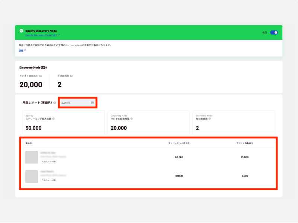Open artwork thumbnail of the 40,000-stream track
Screen dimensions: 298x223
click(x=32, y=157)
